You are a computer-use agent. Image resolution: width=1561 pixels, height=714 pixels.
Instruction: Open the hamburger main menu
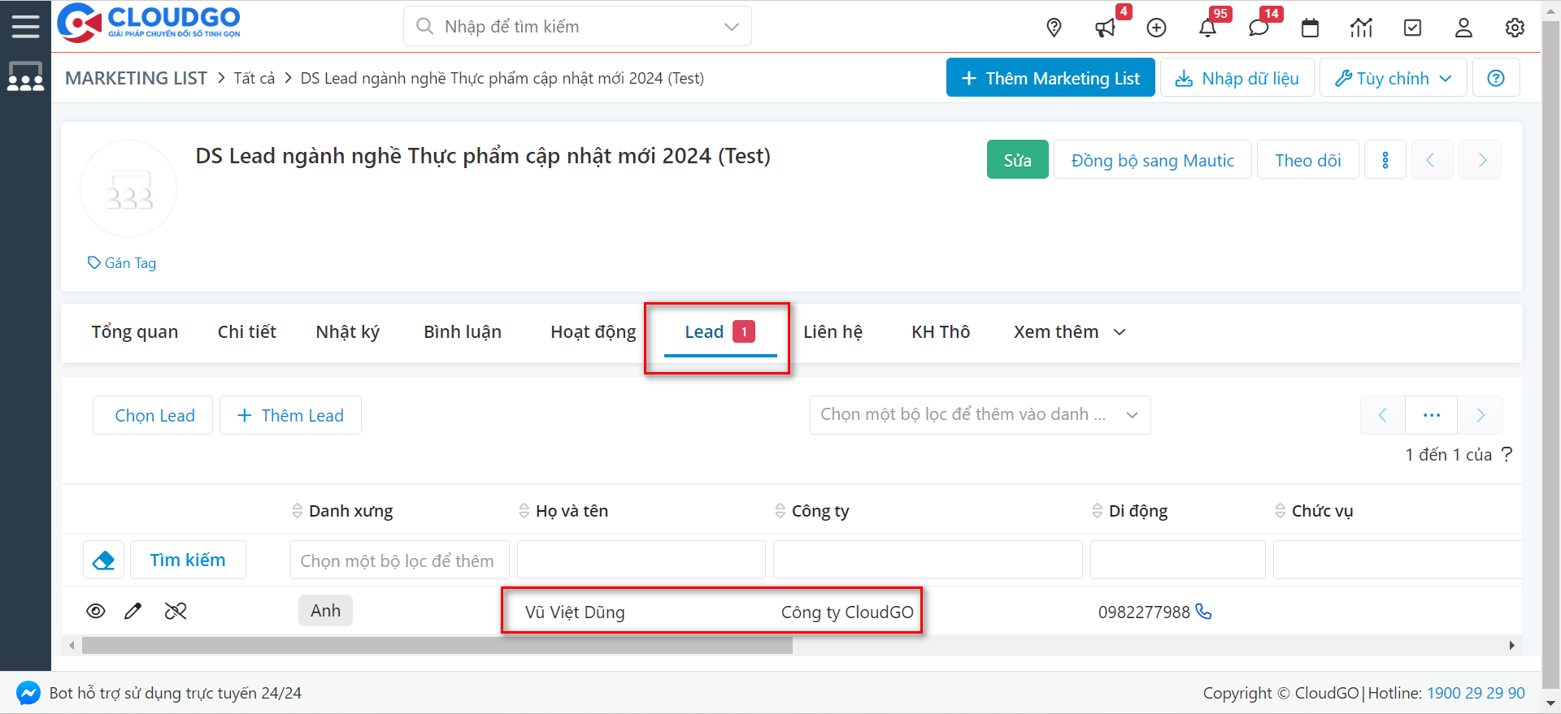click(25, 26)
